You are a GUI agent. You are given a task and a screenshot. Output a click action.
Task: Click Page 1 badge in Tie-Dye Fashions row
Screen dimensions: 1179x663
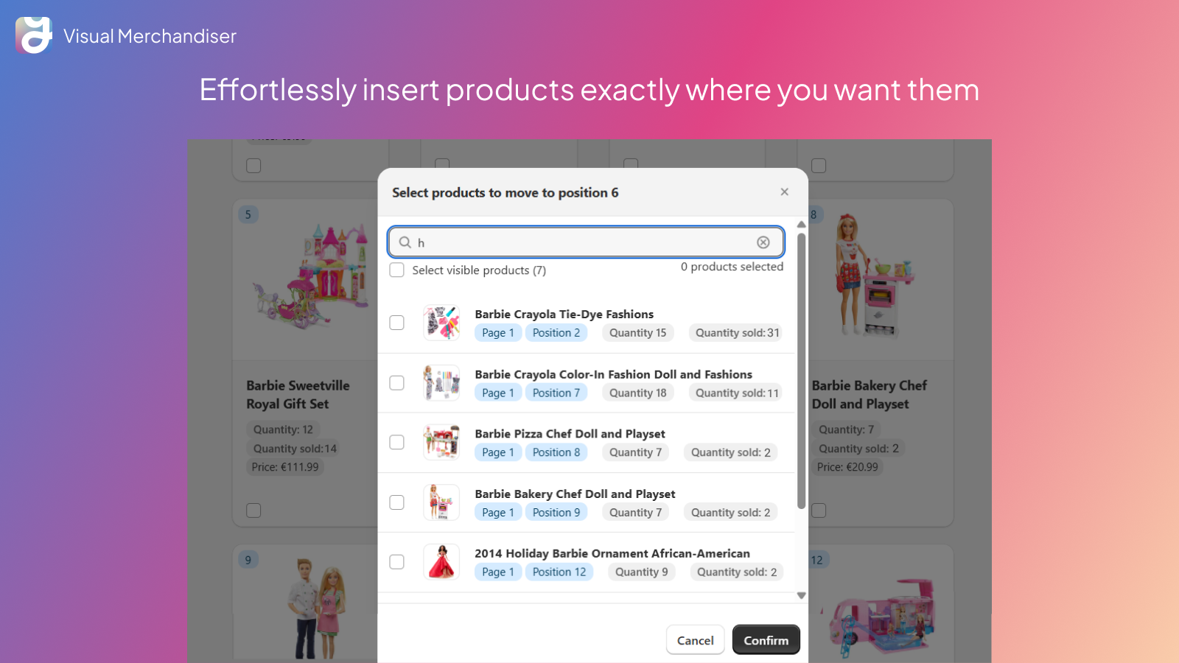coord(498,333)
